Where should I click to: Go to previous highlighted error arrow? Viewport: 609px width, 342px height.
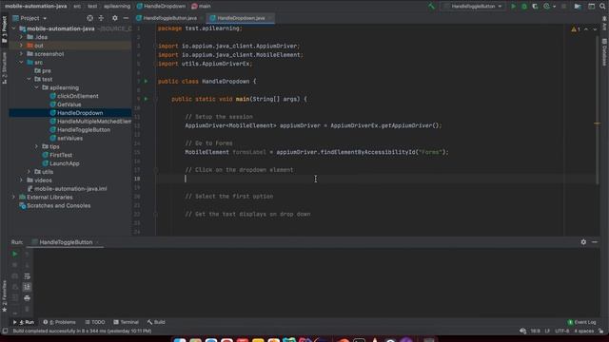pyautogui.click(x=586, y=29)
